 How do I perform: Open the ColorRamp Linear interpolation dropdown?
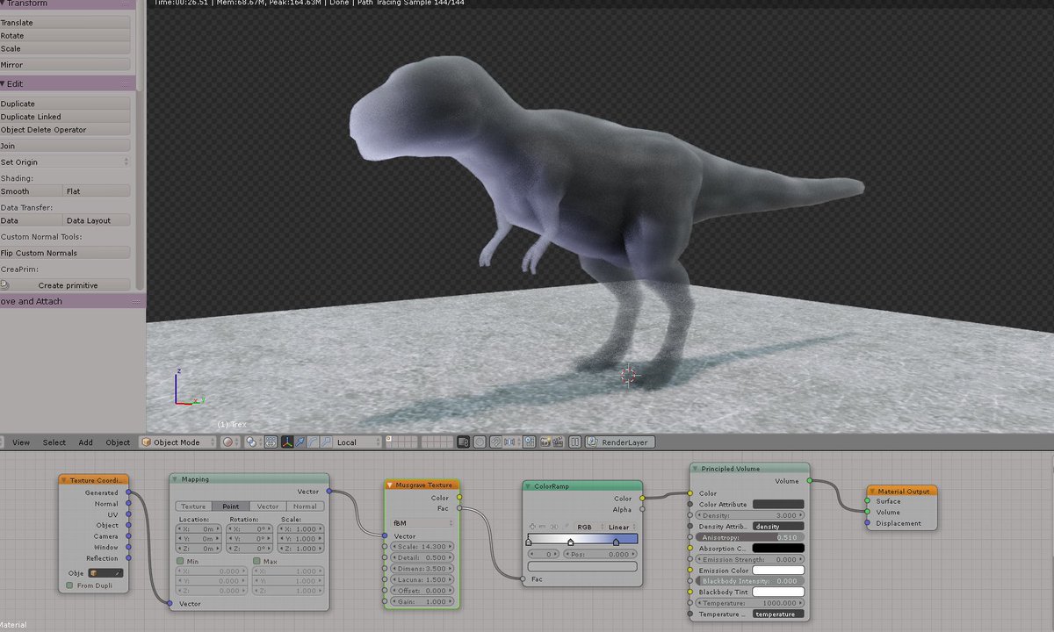621,527
